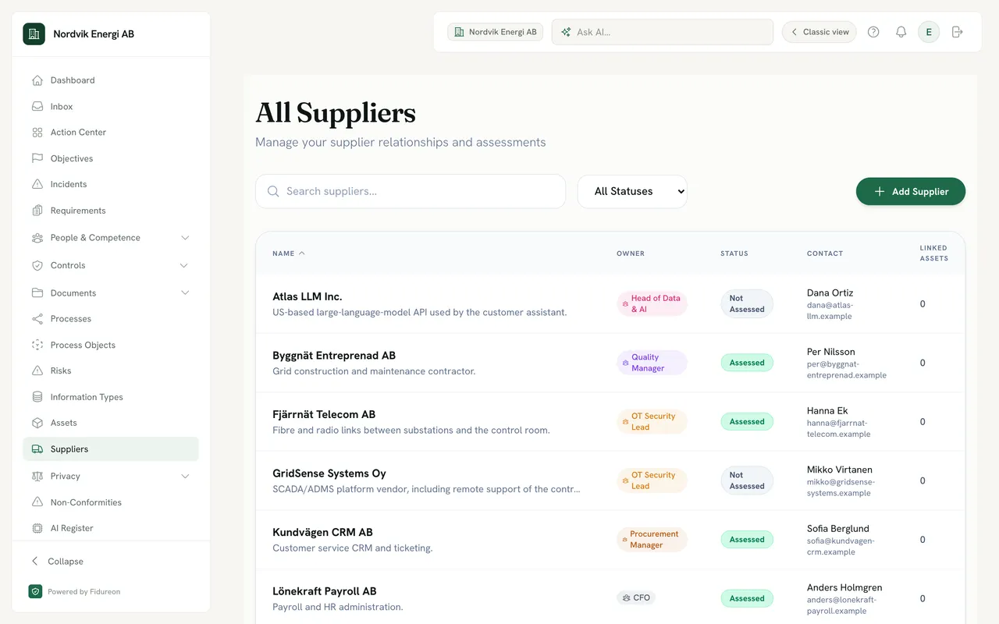Click the Processes share-node icon

37,319
